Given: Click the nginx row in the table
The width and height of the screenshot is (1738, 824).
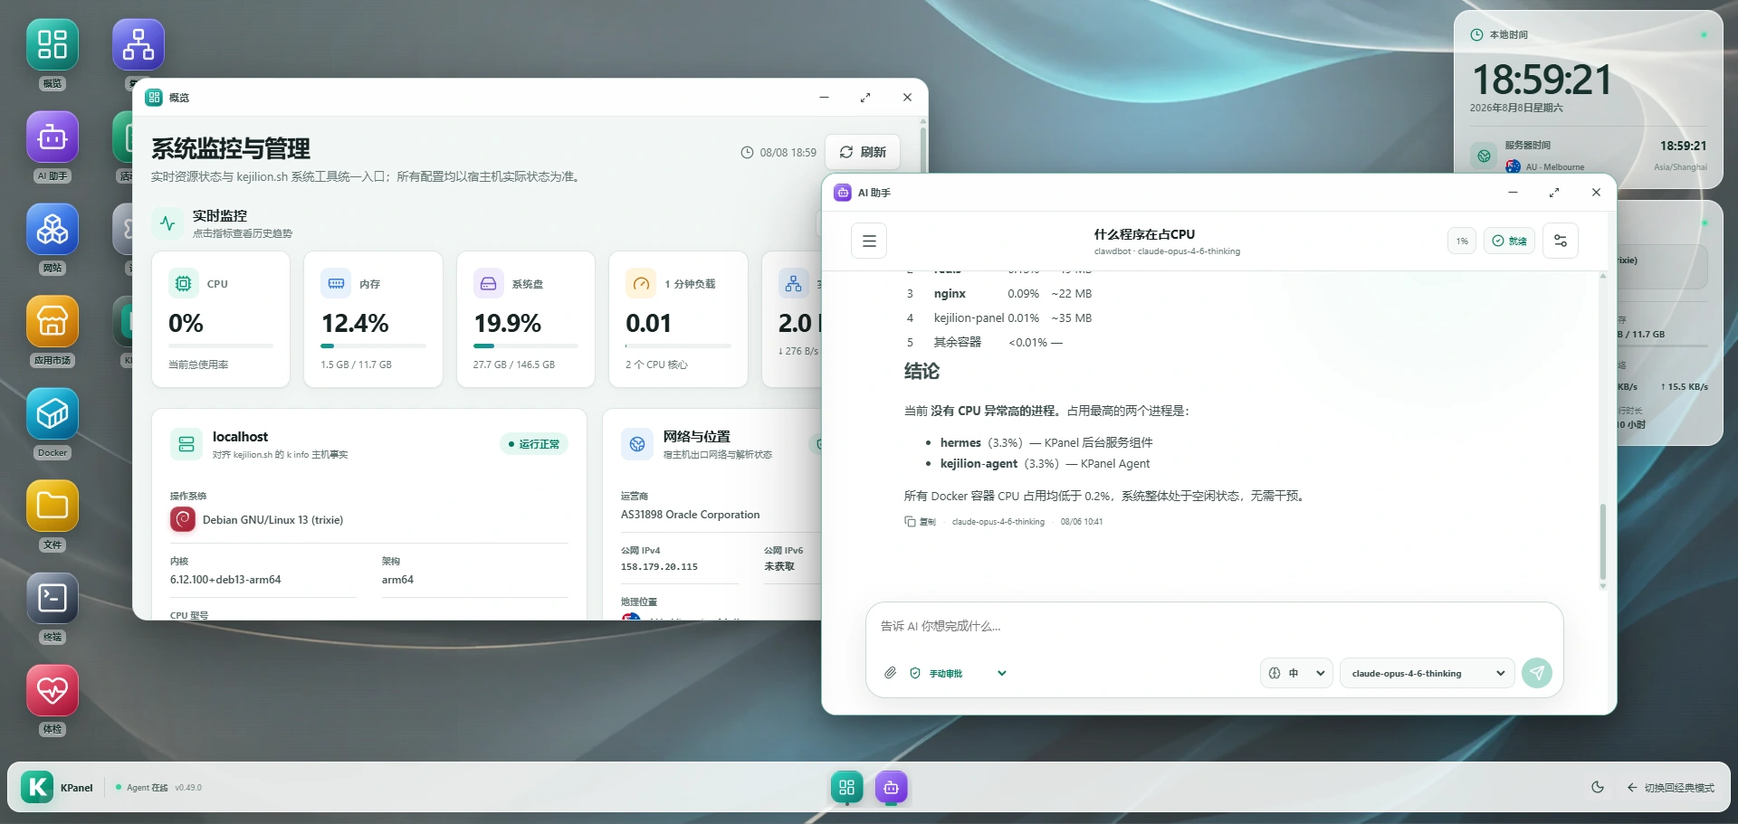Looking at the screenshot, I should click(999, 294).
